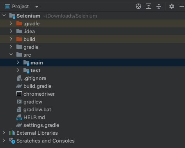The height and width of the screenshot is (148, 185).
Task: Collapse the src folder chevron
Action: [x=11, y=54]
